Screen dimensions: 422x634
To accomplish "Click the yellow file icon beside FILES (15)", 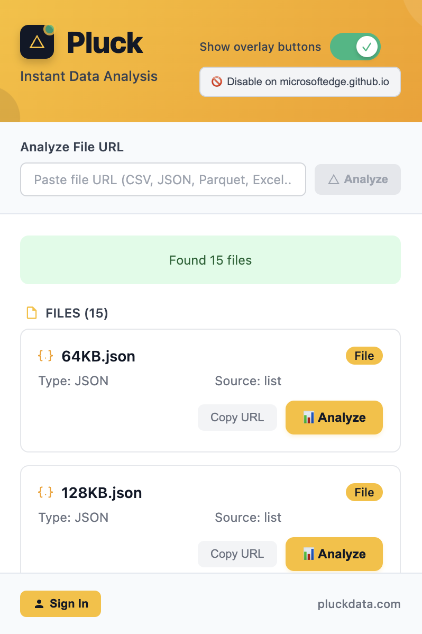I will (32, 313).
